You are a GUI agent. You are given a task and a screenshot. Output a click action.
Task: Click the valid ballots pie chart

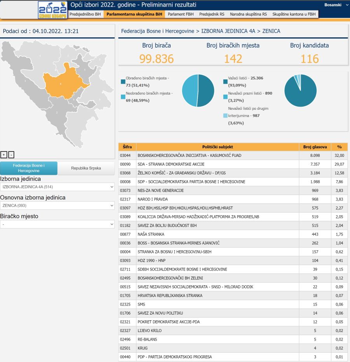click(300, 90)
